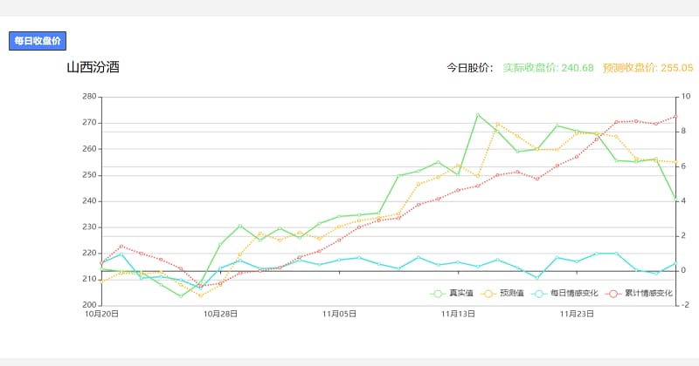This screenshot has height=366, width=699.
Task: Click the 11月23日 x-axis label
Action: [x=577, y=314]
